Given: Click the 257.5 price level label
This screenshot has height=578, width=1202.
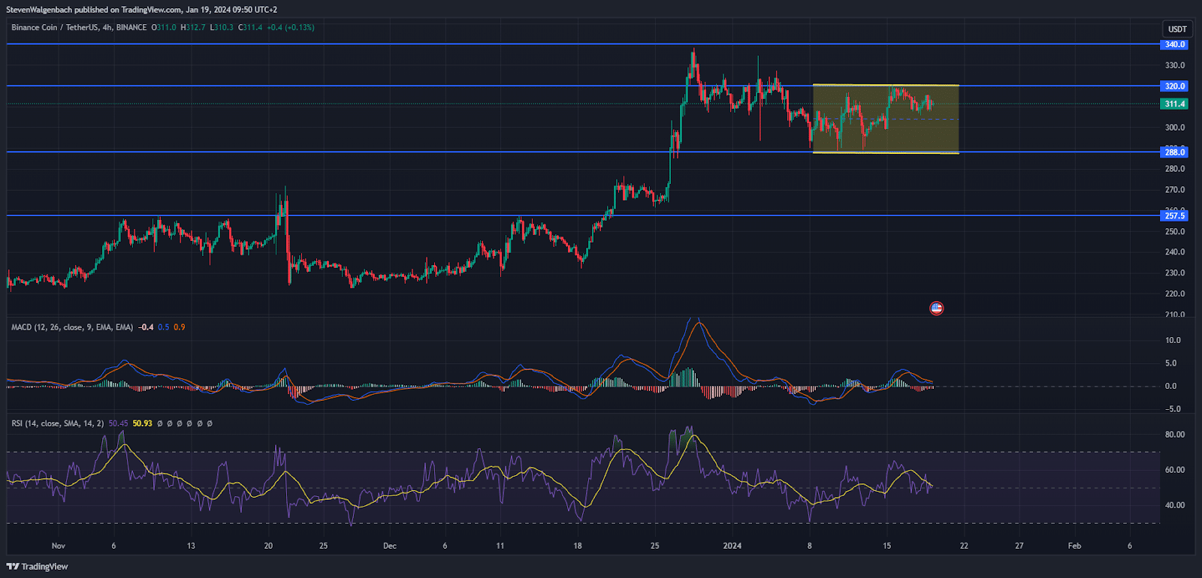Looking at the screenshot, I should (1175, 216).
